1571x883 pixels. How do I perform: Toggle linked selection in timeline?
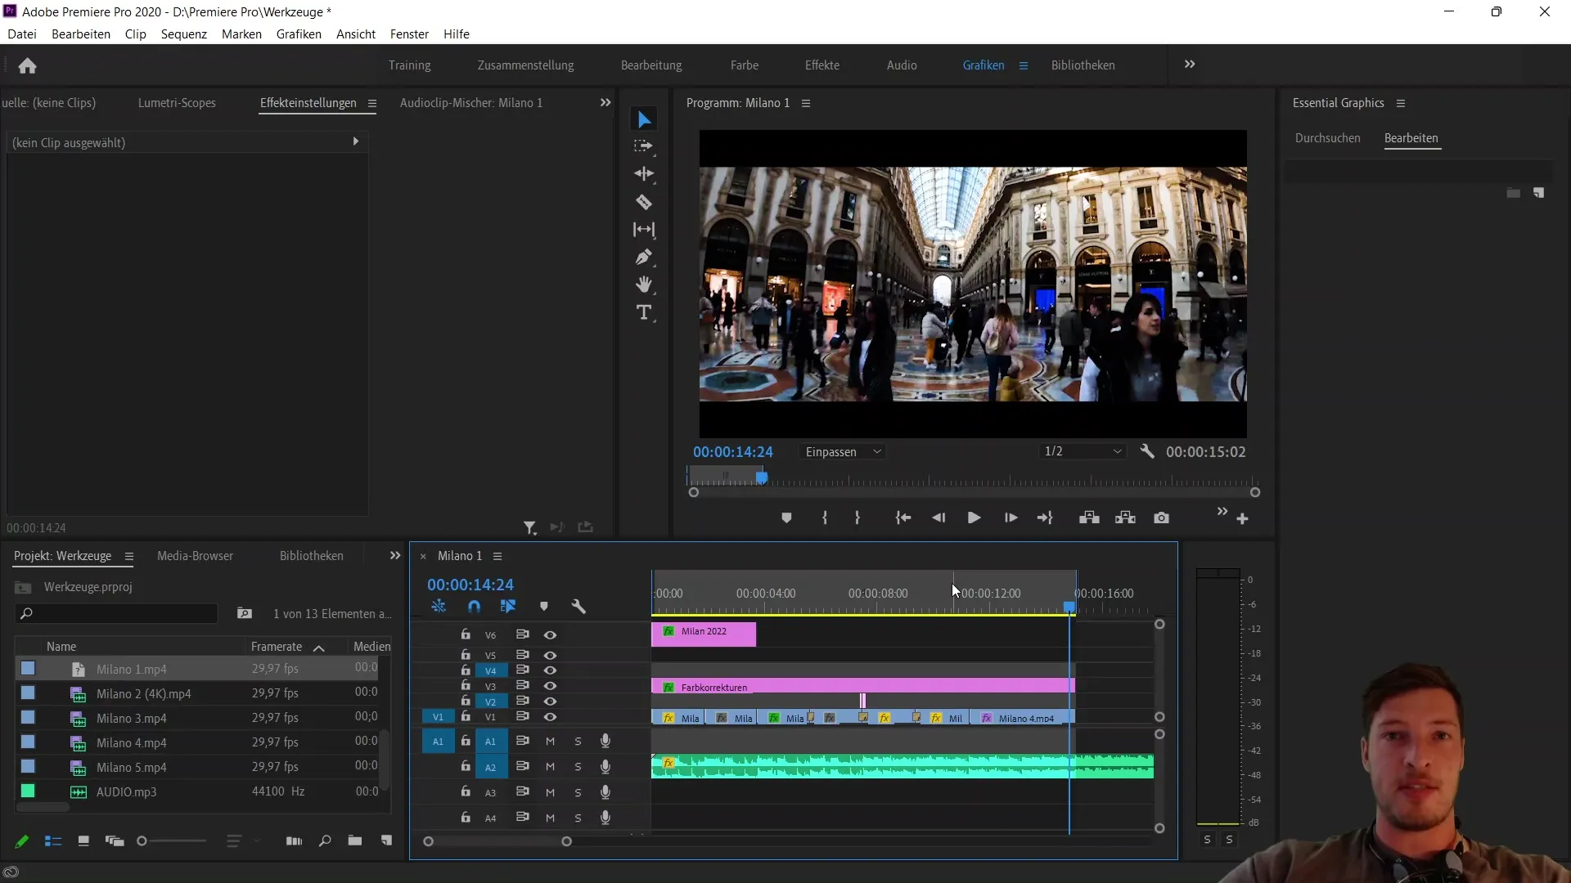[x=508, y=607]
